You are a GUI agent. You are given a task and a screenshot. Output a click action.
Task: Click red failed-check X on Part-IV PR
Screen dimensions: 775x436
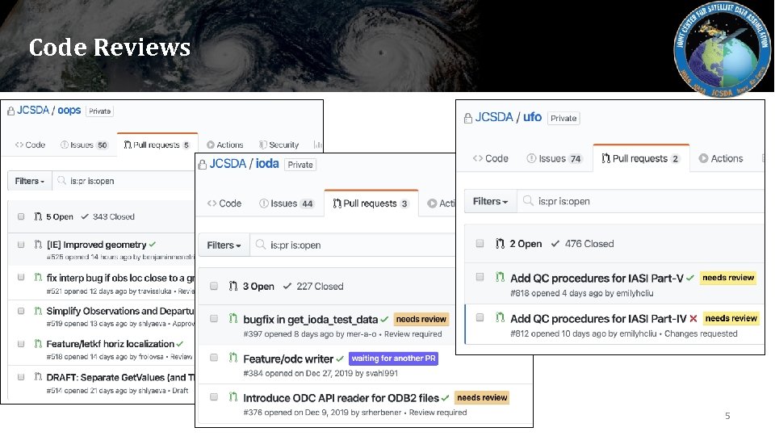point(693,319)
